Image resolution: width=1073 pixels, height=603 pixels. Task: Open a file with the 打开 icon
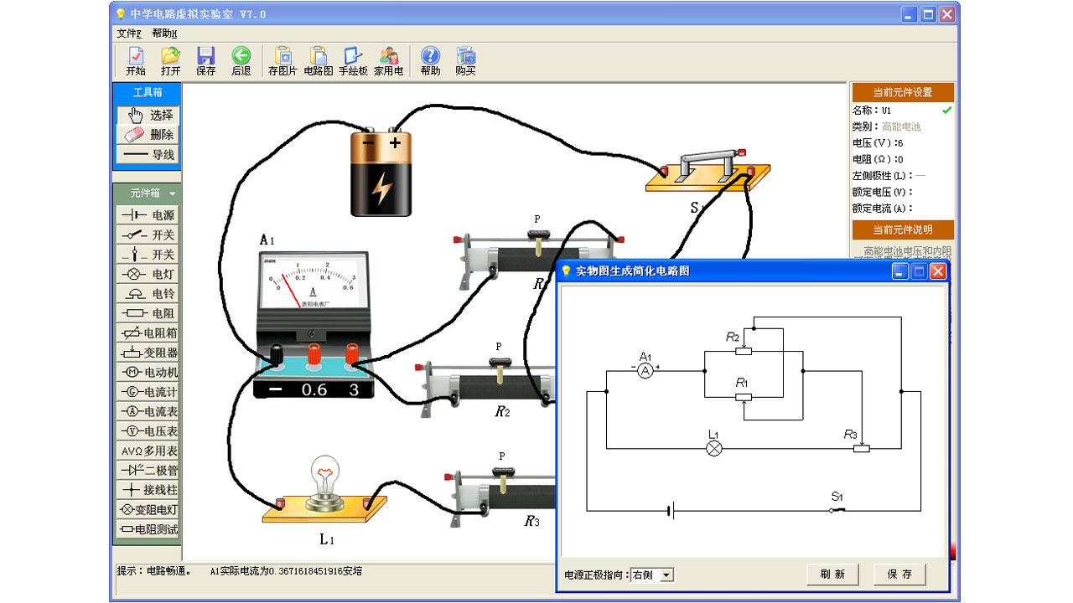click(170, 61)
